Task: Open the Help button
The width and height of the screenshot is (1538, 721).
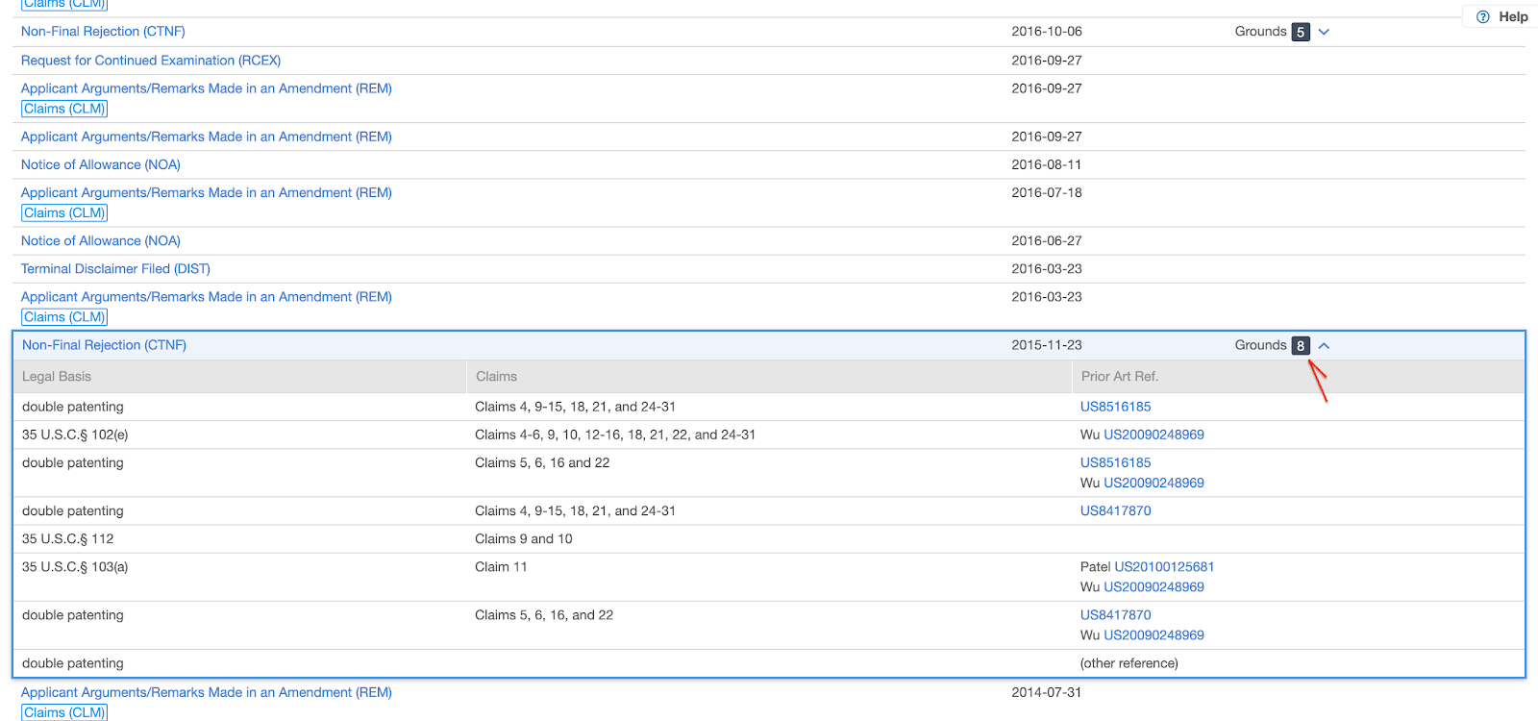Action: point(1501,16)
